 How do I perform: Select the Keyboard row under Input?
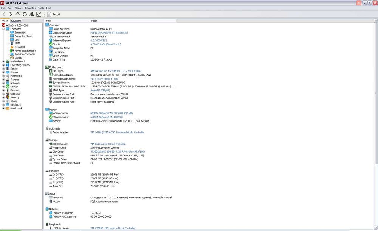point(110,198)
